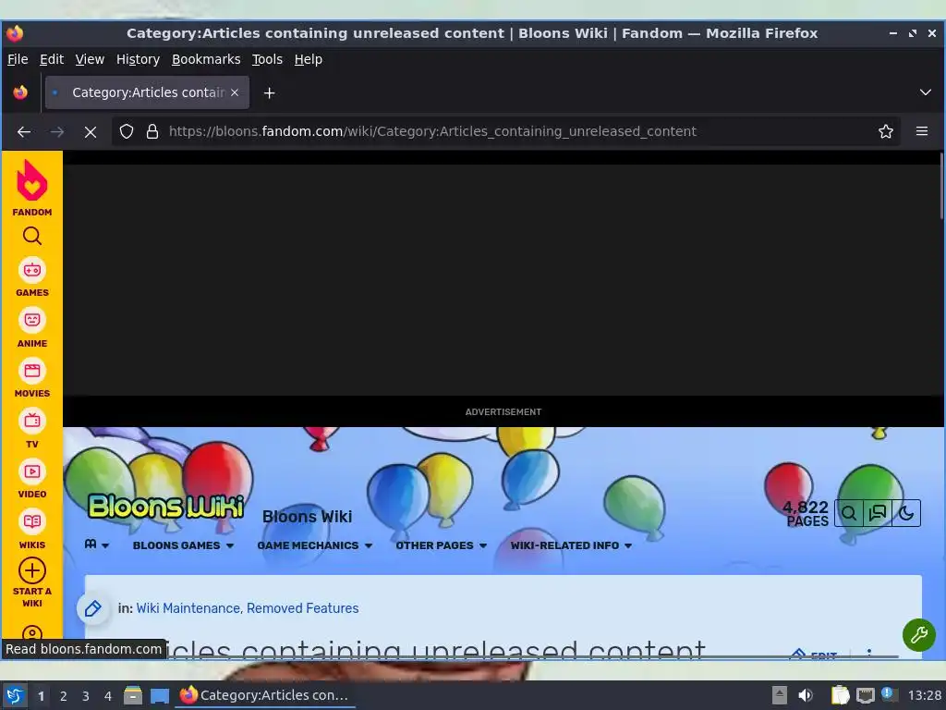Screen dimensions: 946x710
Task: Bookmark this page with the star
Action: (885, 131)
